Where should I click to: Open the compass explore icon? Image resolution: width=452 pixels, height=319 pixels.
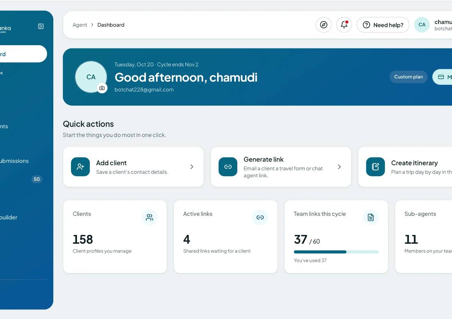coord(323,25)
